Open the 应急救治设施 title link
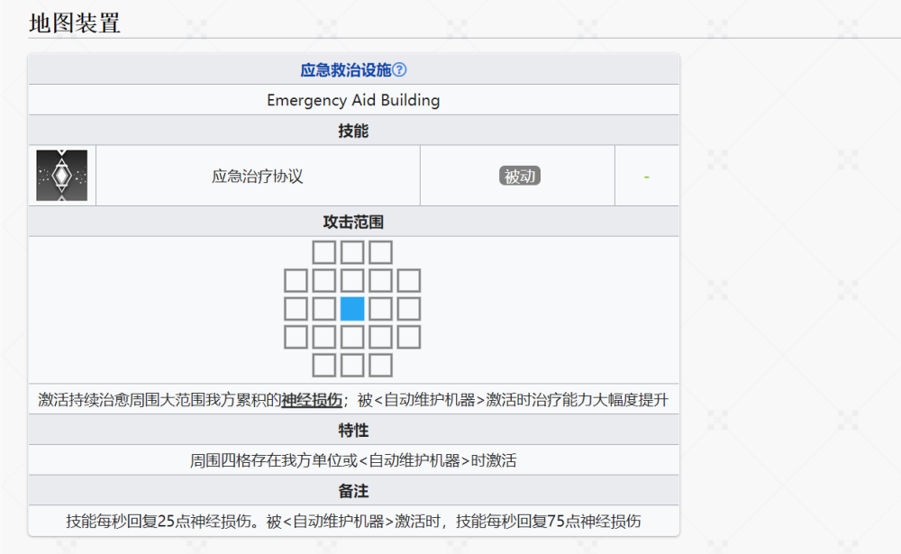 tap(346, 70)
